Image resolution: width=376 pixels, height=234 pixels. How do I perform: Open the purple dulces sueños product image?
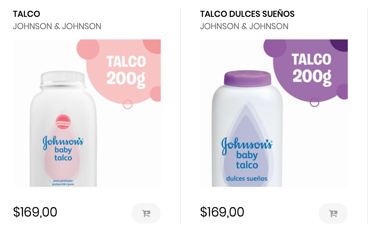[274, 113]
